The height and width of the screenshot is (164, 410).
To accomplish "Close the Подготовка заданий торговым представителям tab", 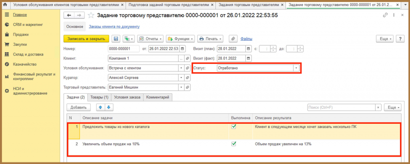I will 212,5.
